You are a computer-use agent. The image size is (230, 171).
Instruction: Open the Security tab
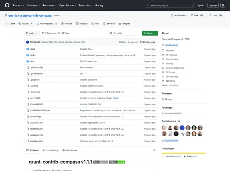pyautogui.click(x=109, y=24)
